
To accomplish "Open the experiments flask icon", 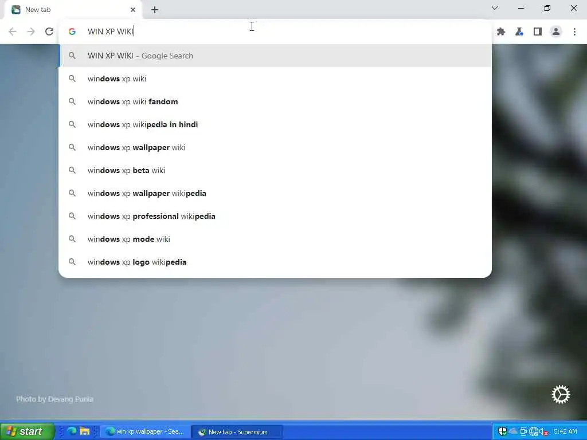I will pyautogui.click(x=519, y=32).
